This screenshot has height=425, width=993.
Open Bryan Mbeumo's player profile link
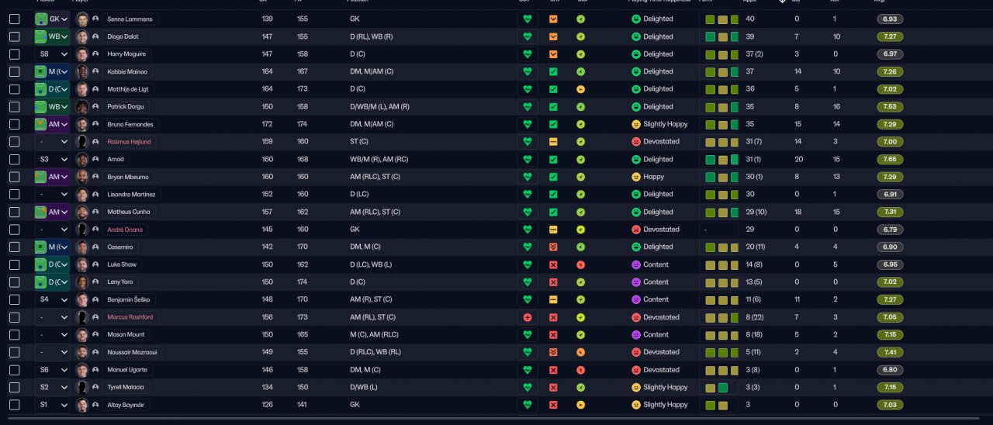[x=128, y=177]
